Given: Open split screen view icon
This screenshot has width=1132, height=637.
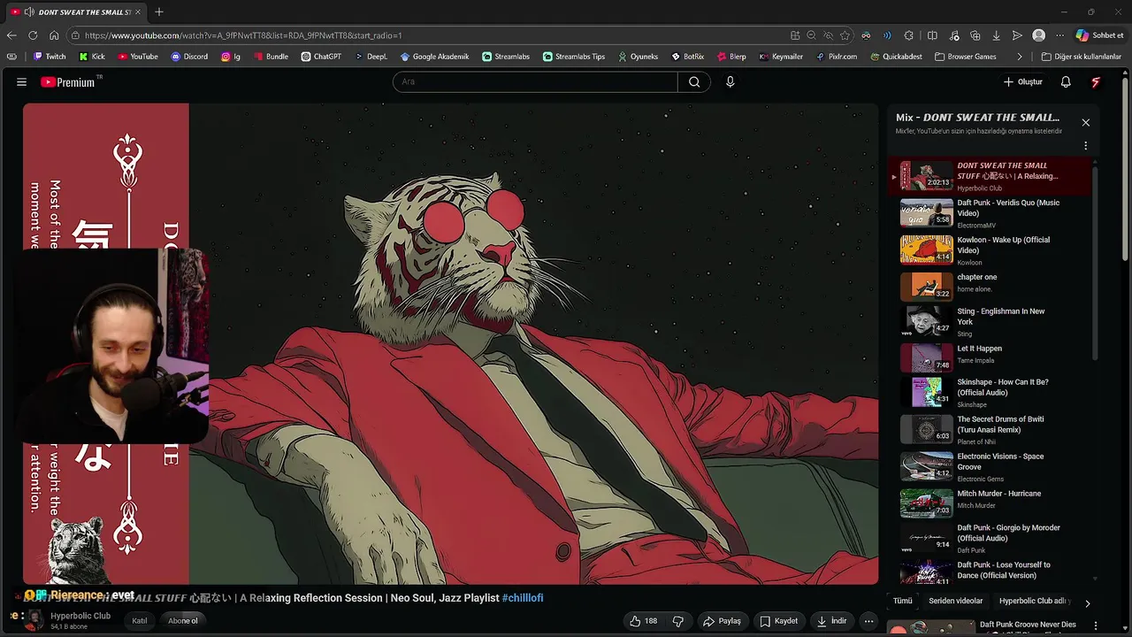Looking at the screenshot, I should [x=932, y=35].
